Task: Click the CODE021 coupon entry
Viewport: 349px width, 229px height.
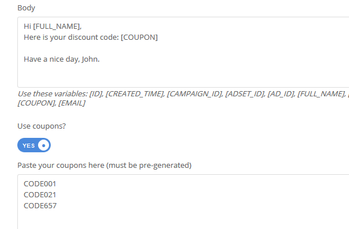Action: point(40,195)
